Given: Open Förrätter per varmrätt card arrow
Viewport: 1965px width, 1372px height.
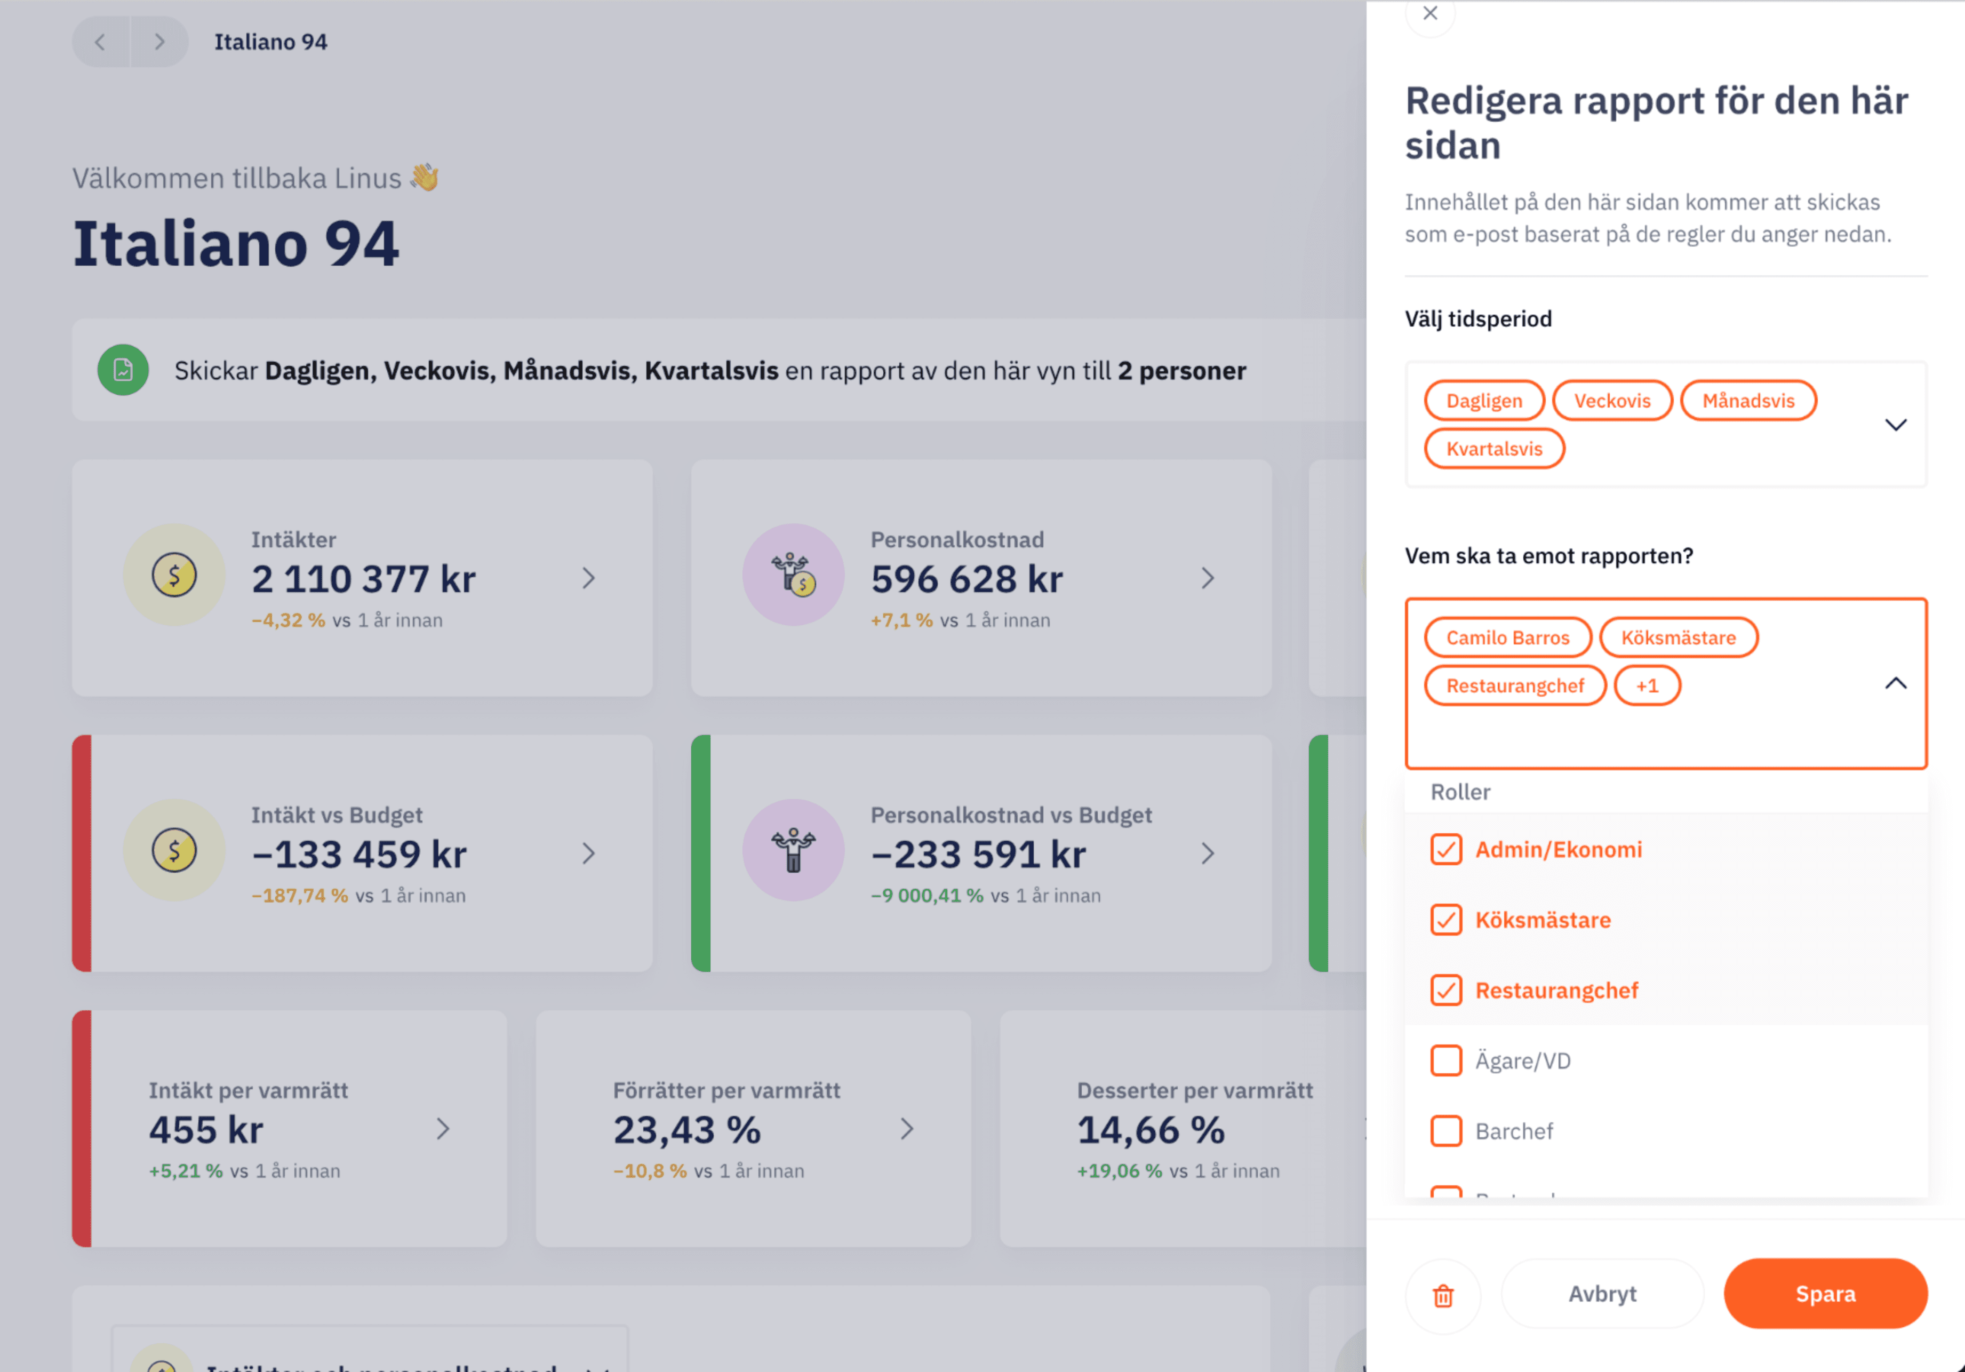Looking at the screenshot, I should [x=907, y=1129].
